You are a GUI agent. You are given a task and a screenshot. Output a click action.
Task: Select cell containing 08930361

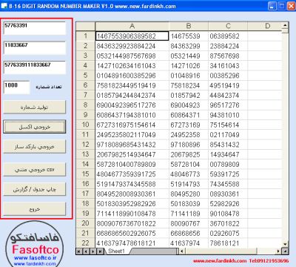(228, 194)
